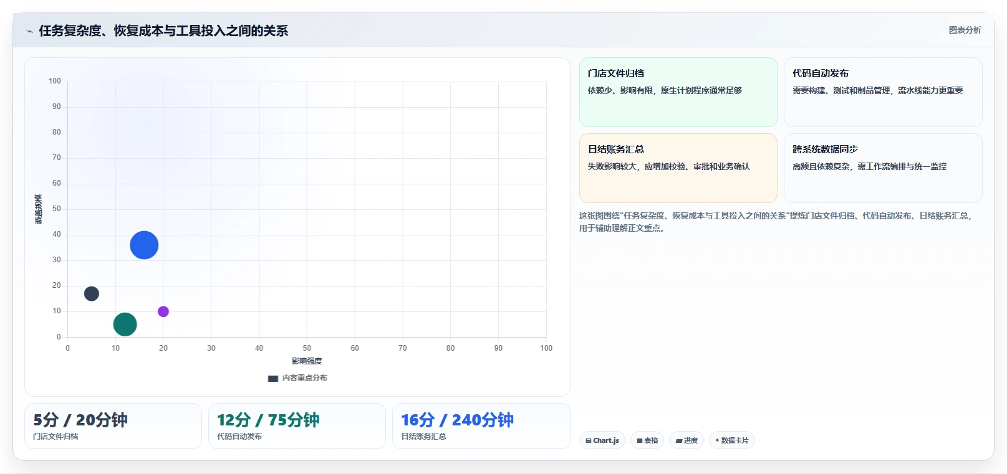This screenshot has height=474, width=1007.
Task: Click the 内容重点分布 legend color box
Action: click(273, 378)
